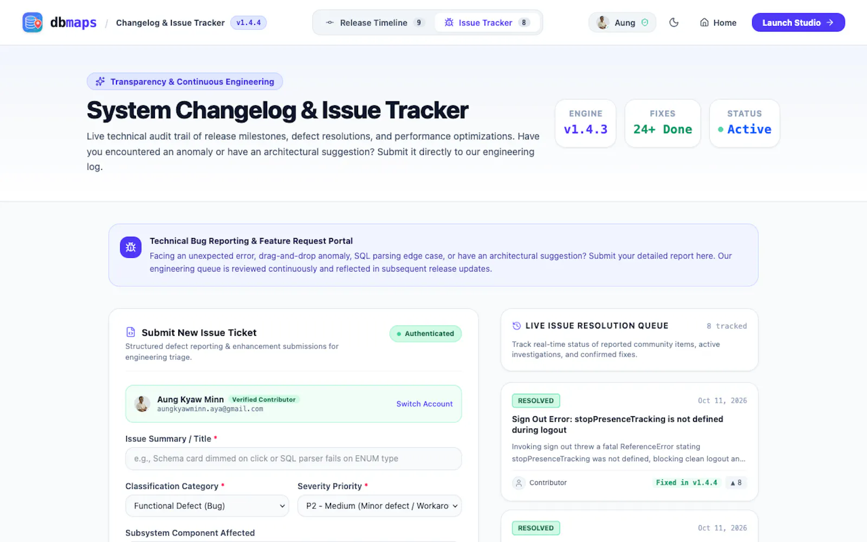Click the sparkle icon in Transparency badge

[100, 81]
